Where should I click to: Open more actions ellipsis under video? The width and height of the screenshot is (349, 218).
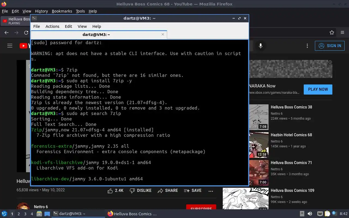(211, 191)
